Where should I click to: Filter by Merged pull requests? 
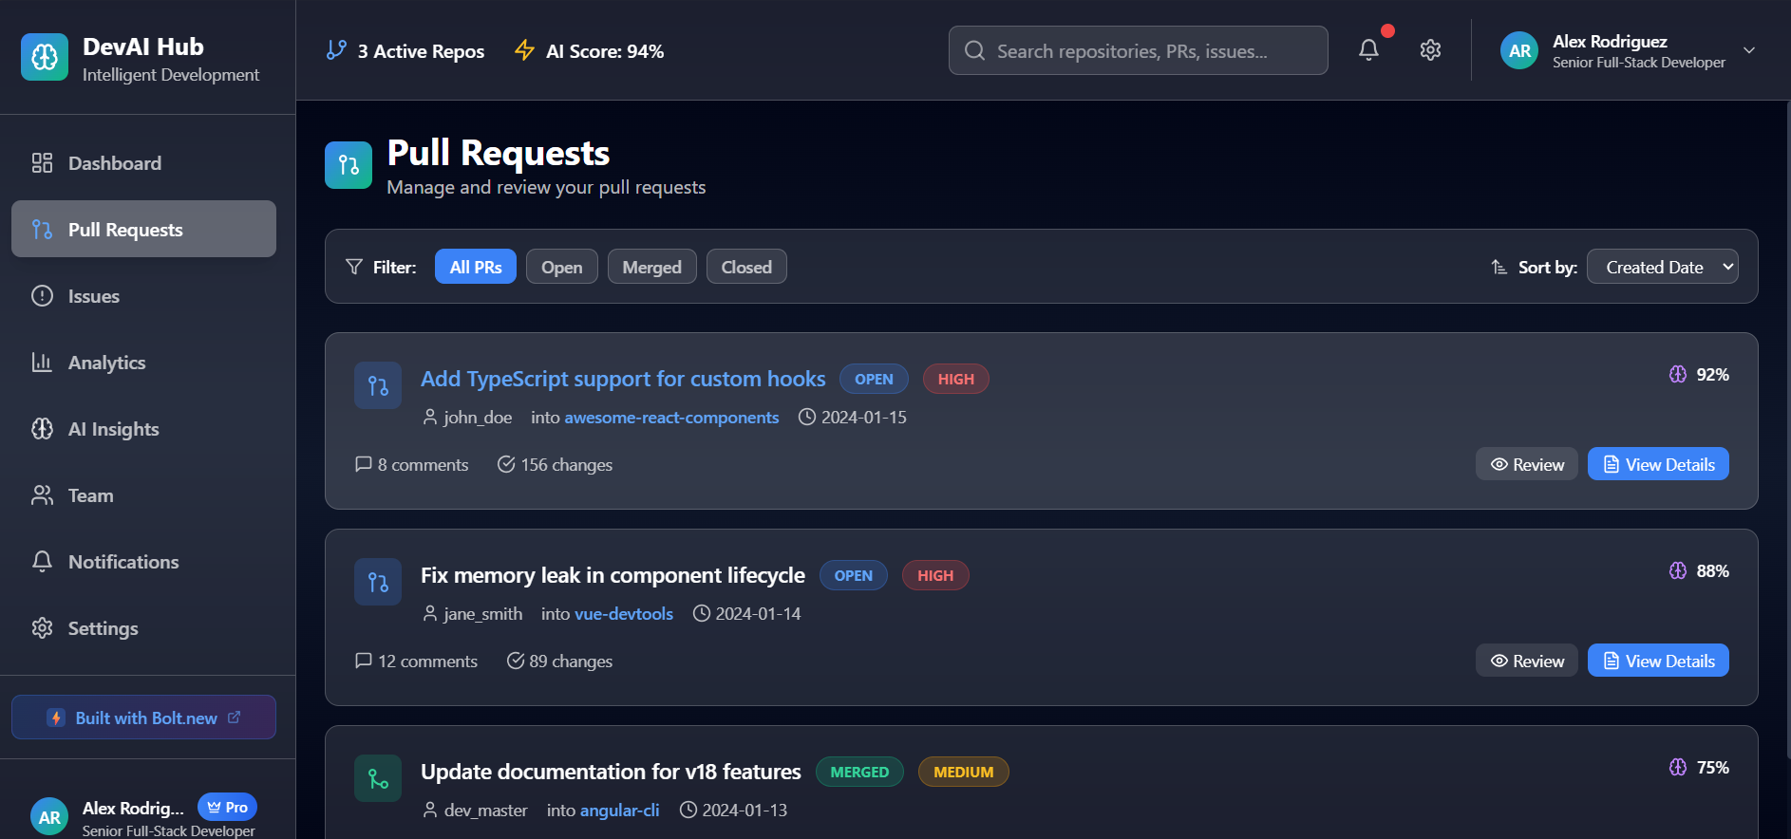click(x=651, y=267)
